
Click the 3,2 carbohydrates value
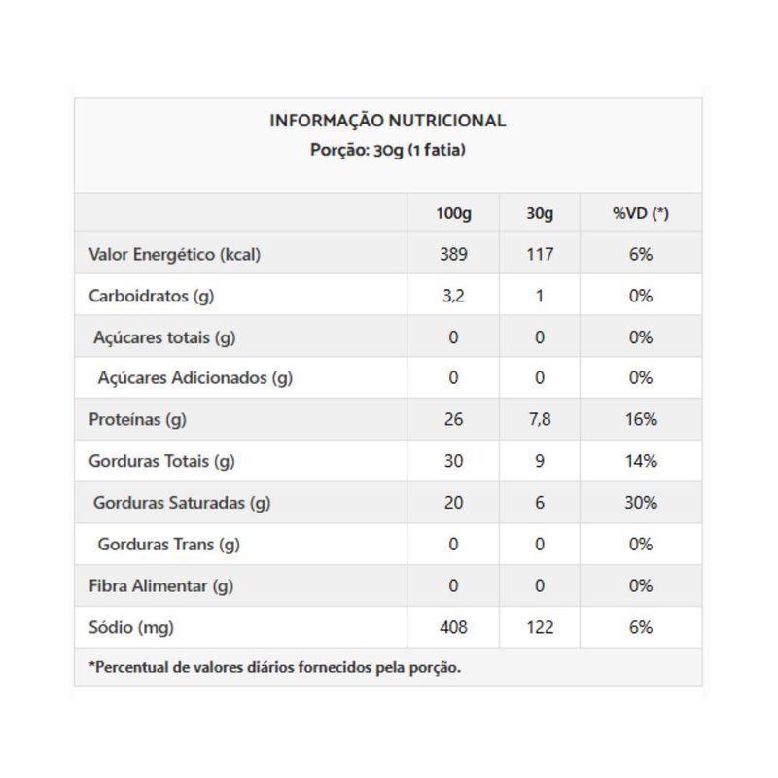[452, 296]
